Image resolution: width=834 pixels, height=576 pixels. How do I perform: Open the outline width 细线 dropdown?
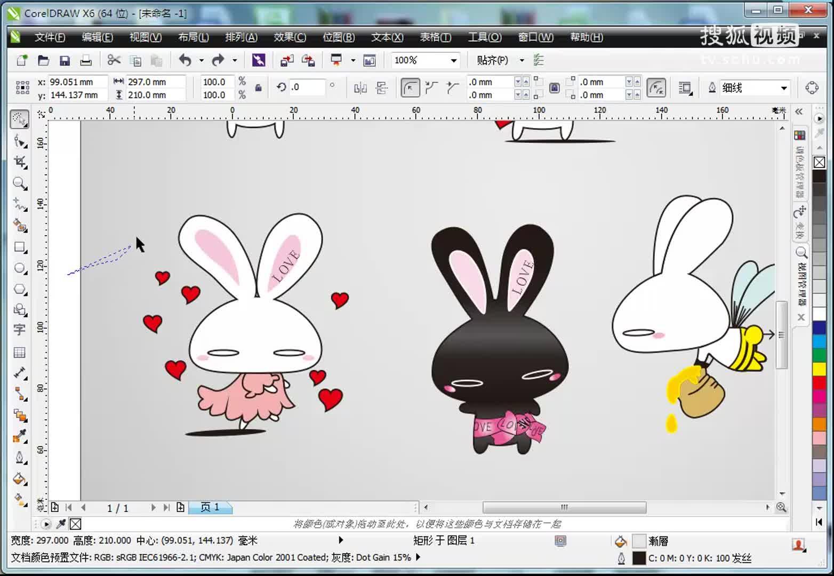[783, 88]
